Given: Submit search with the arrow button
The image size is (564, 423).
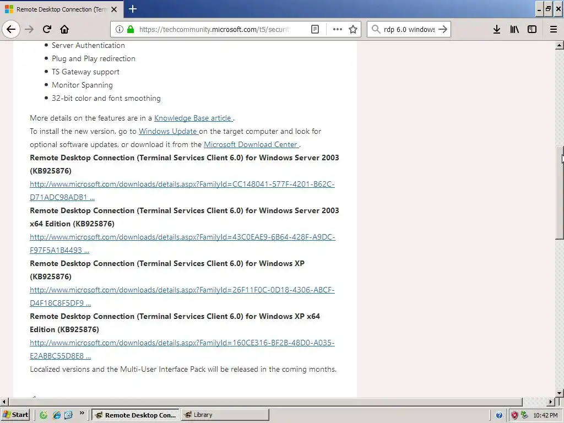Looking at the screenshot, I should tap(443, 29).
